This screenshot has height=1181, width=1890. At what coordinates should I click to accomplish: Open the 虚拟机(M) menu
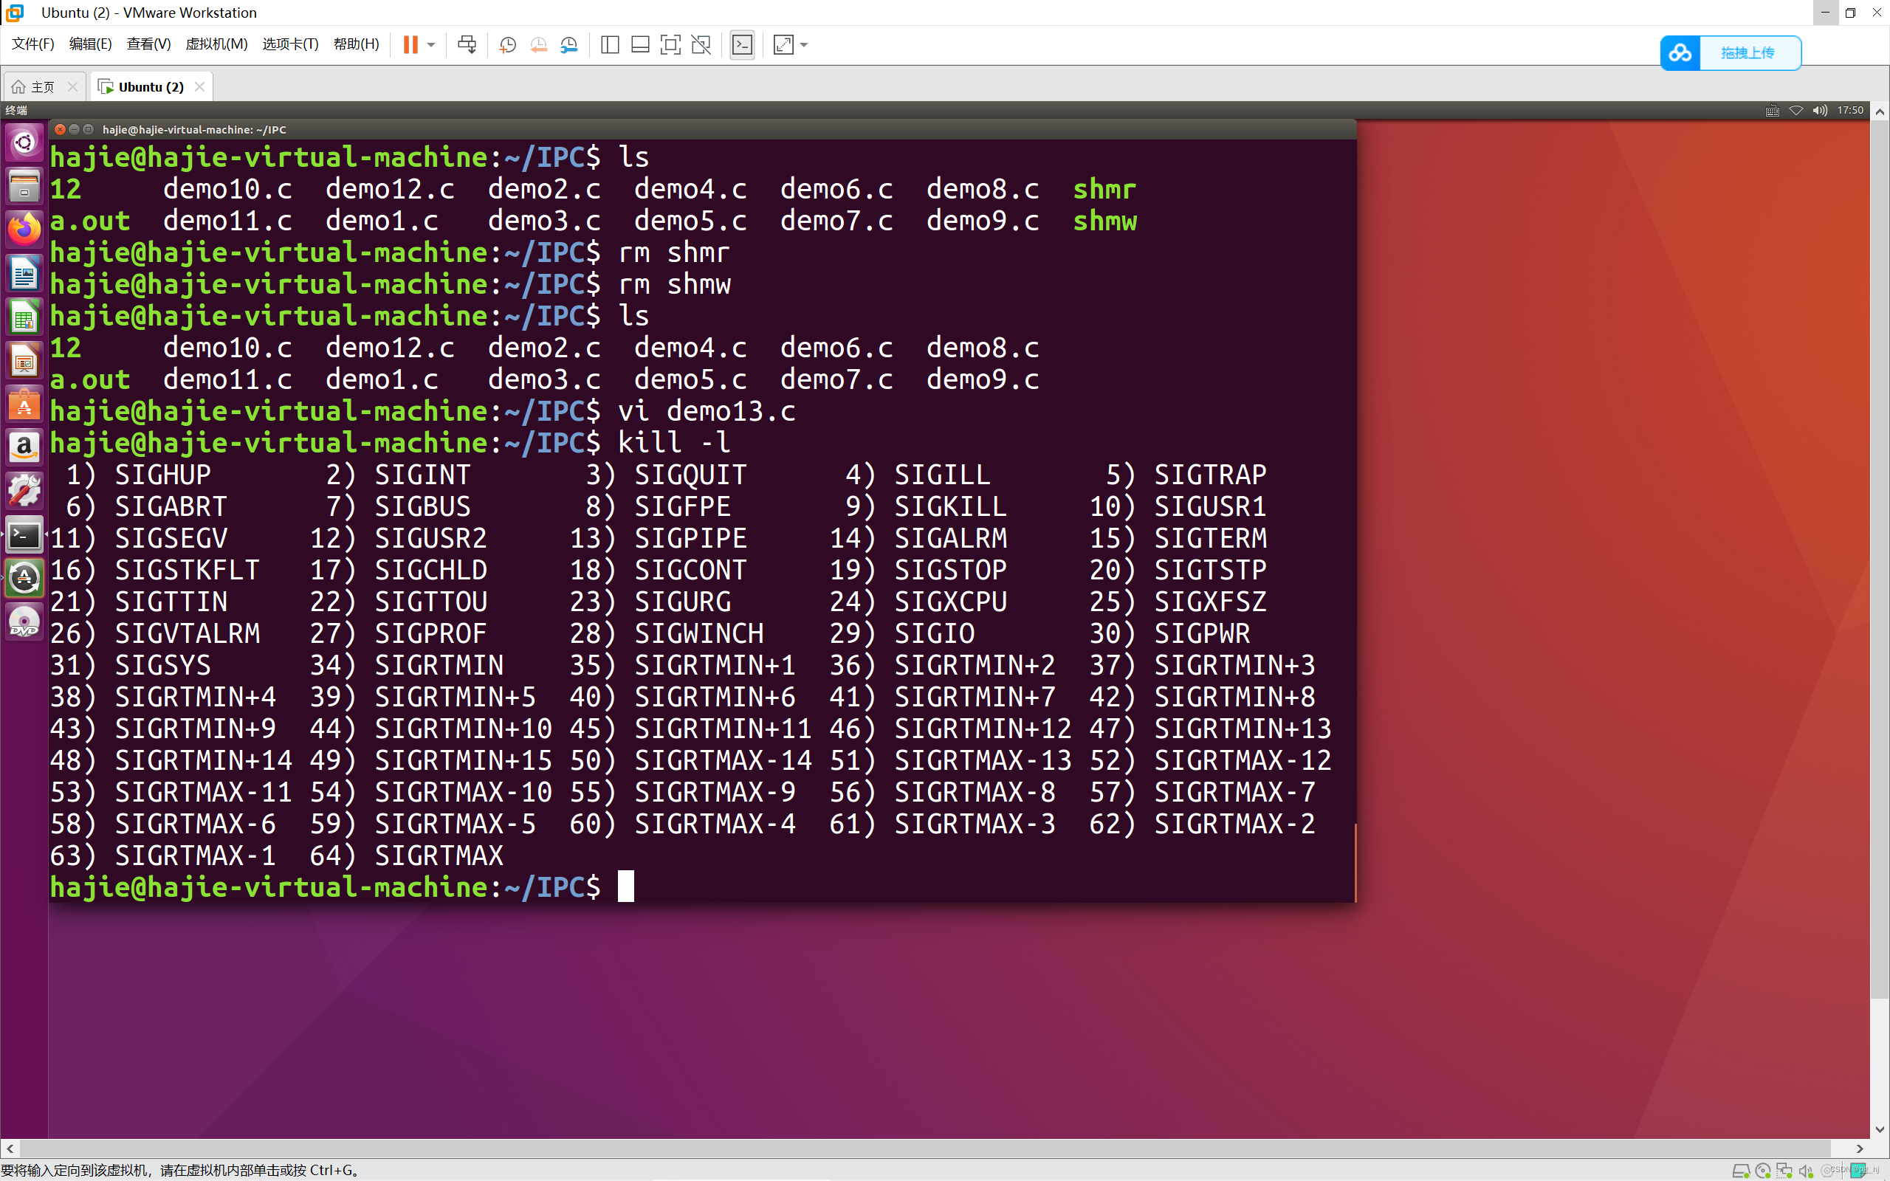(x=216, y=44)
